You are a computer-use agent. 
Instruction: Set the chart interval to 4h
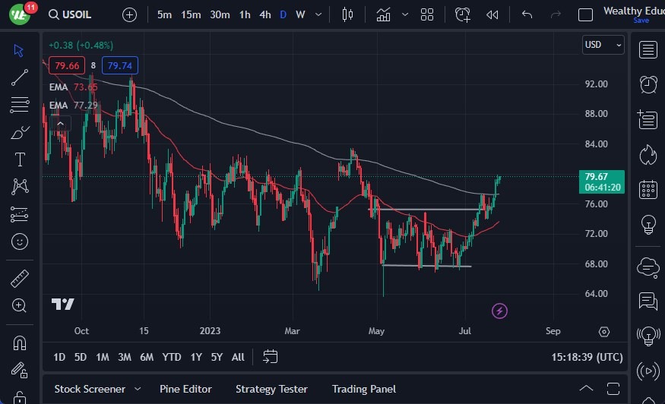264,14
